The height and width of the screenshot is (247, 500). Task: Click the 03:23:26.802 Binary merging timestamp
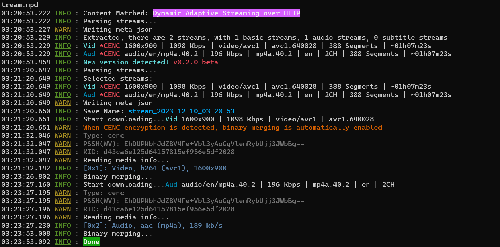26,177
